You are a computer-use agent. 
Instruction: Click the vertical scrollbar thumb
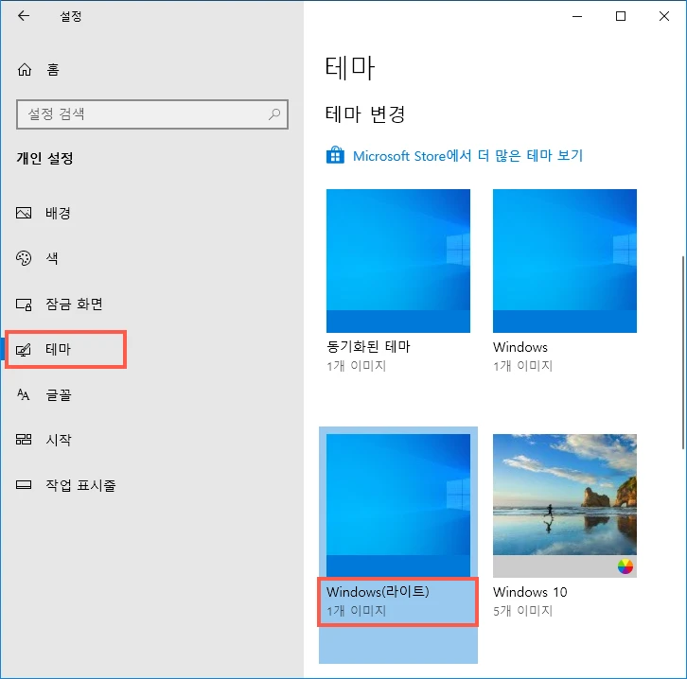[683, 353]
